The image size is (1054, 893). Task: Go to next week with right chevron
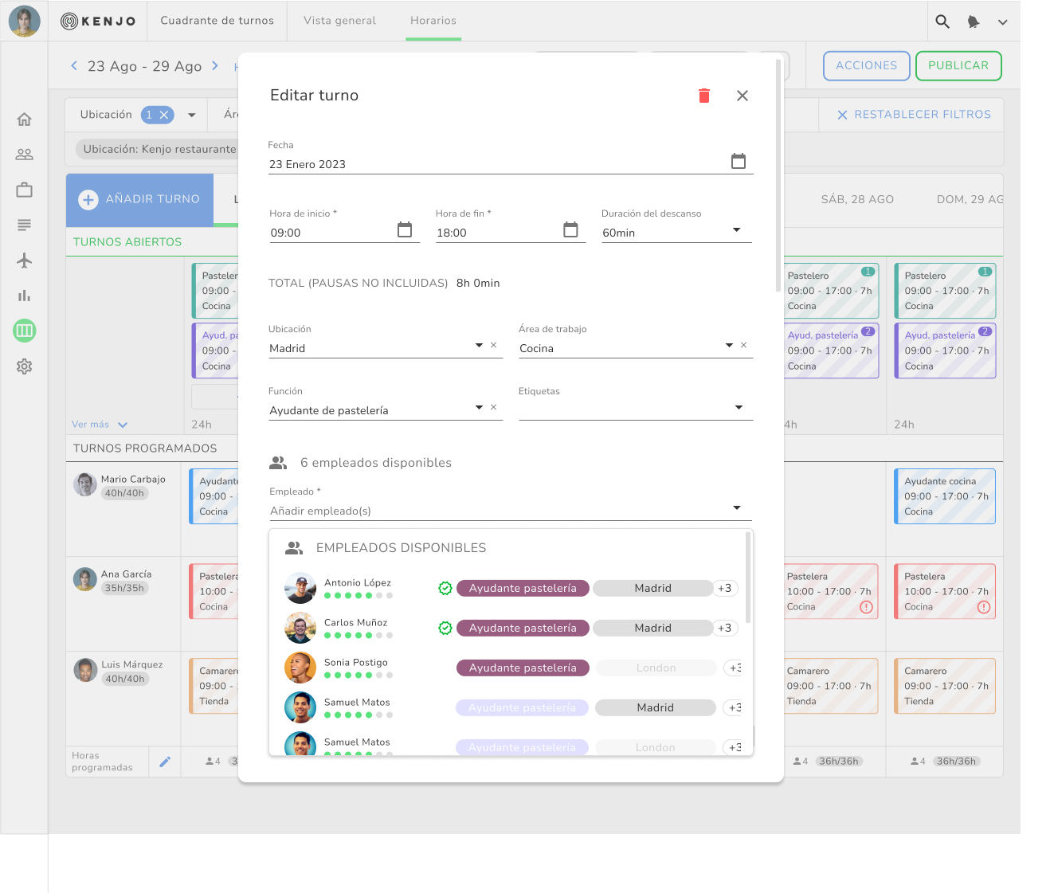click(215, 66)
